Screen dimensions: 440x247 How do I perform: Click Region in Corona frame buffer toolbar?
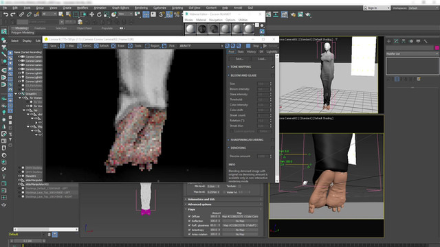point(152,46)
